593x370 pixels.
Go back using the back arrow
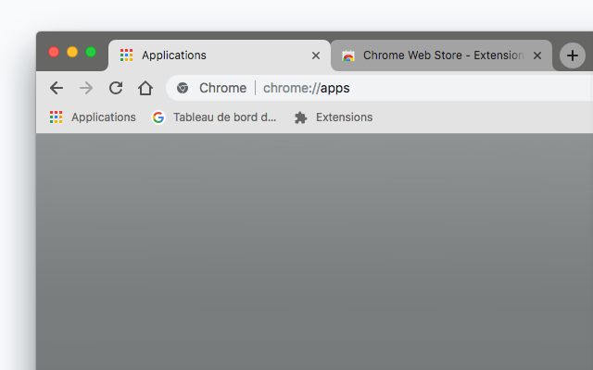57,88
